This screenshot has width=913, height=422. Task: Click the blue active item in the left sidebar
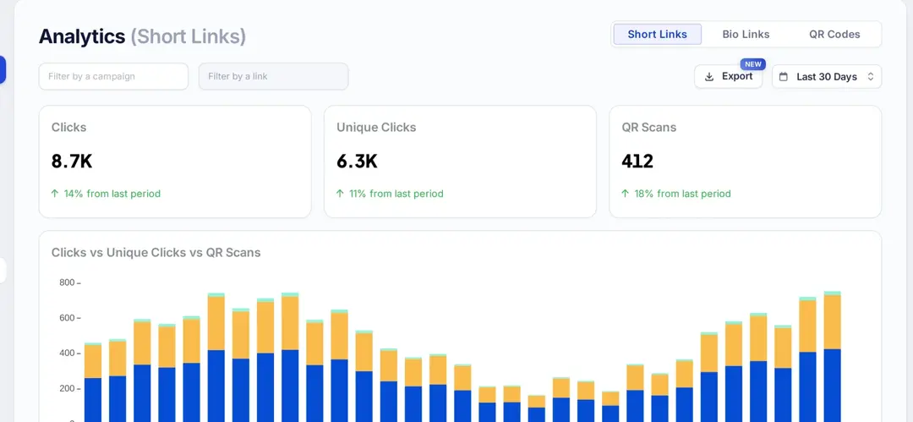pos(3,70)
